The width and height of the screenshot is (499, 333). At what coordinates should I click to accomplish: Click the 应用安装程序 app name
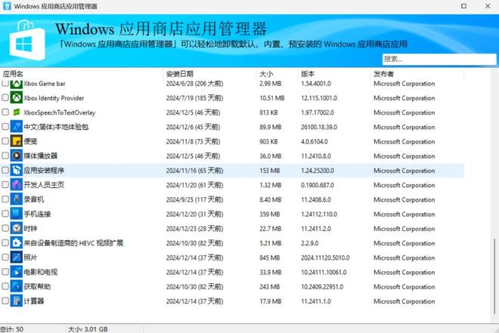click(x=44, y=171)
